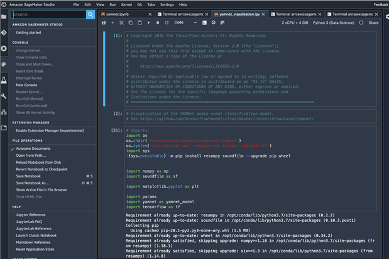Launch terminal in image toolbar icon
Screen dimensions: 389x259
204,23
